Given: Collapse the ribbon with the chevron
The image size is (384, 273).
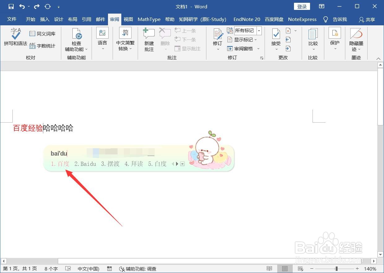Looking at the screenshot, I should click(x=378, y=59).
